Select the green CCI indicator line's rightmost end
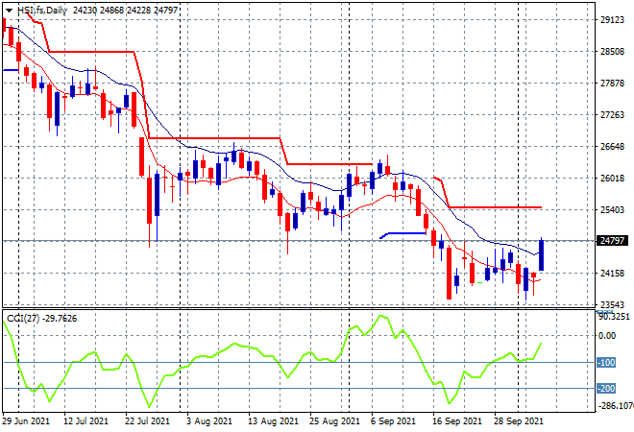The width and height of the screenshot is (634, 432). click(541, 344)
